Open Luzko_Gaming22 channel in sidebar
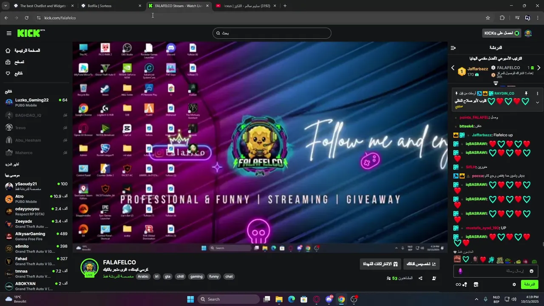Screen dimensions: 544x306 [36, 102]
